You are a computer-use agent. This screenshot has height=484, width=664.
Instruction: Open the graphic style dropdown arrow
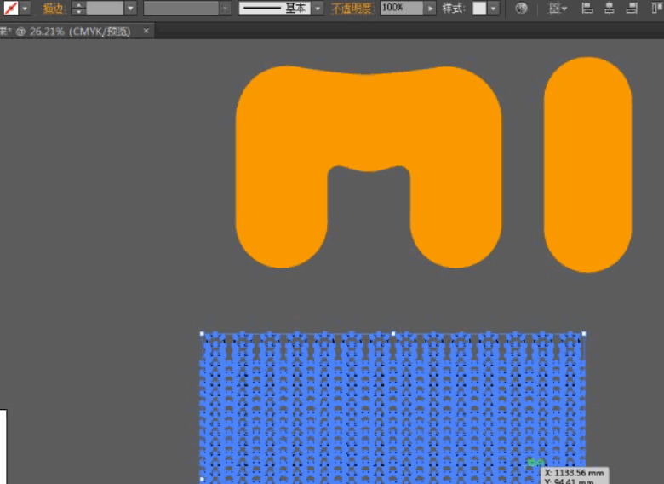point(494,9)
